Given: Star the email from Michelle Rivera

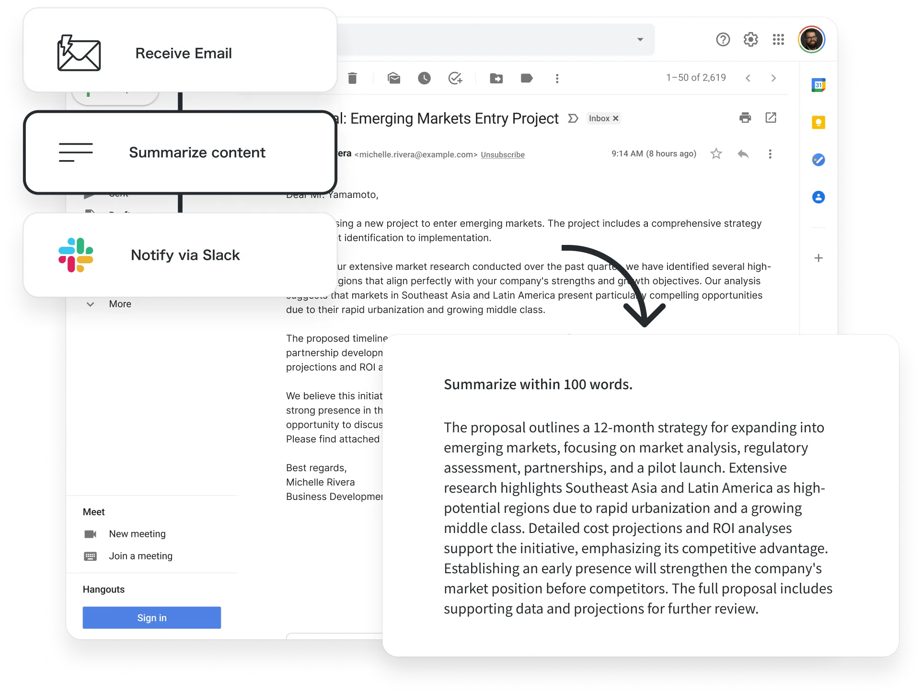Looking at the screenshot, I should coord(716,154).
